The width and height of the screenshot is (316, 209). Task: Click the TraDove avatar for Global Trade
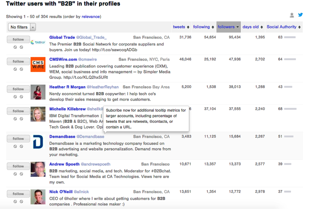[x=38, y=42]
